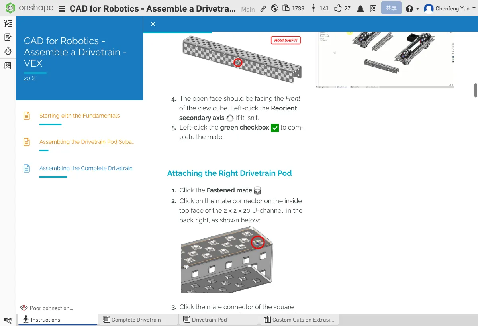
Task: Click the public globe icon
Action: [x=274, y=8]
